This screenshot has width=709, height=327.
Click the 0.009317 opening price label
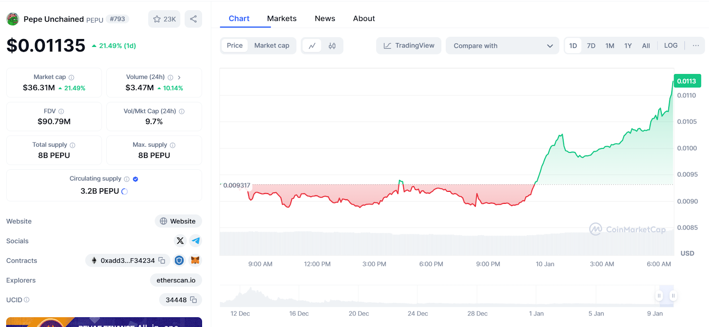[x=237, y=185]
